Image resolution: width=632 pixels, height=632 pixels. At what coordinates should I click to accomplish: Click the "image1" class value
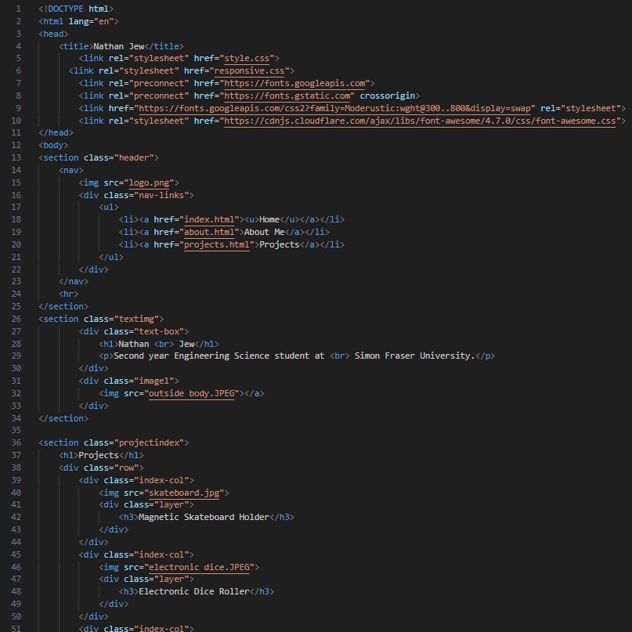(x=154, y=381)
